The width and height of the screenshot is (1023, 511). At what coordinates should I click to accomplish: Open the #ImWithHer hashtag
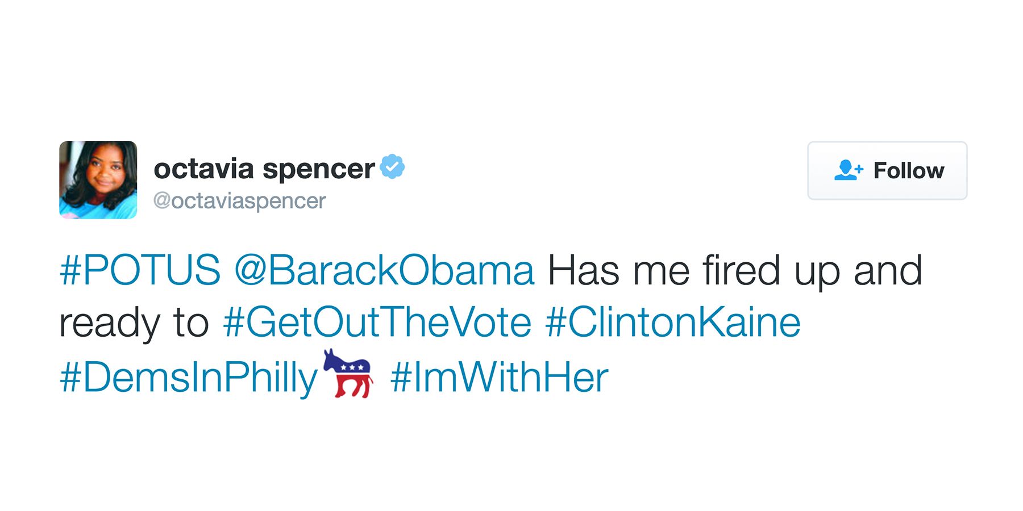[499, 377]
